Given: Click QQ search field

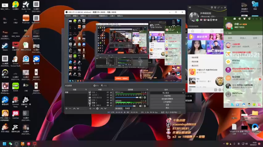Looking at the screenshot, I should [x=243, y=33].
